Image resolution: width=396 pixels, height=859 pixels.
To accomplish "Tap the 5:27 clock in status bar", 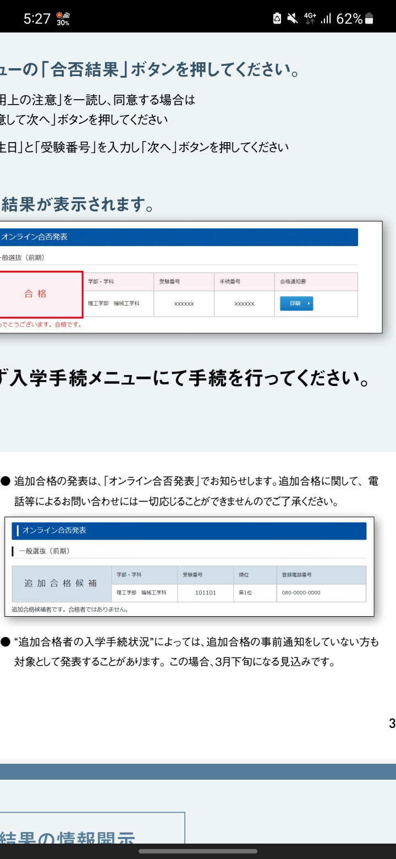I will point(37,19).
